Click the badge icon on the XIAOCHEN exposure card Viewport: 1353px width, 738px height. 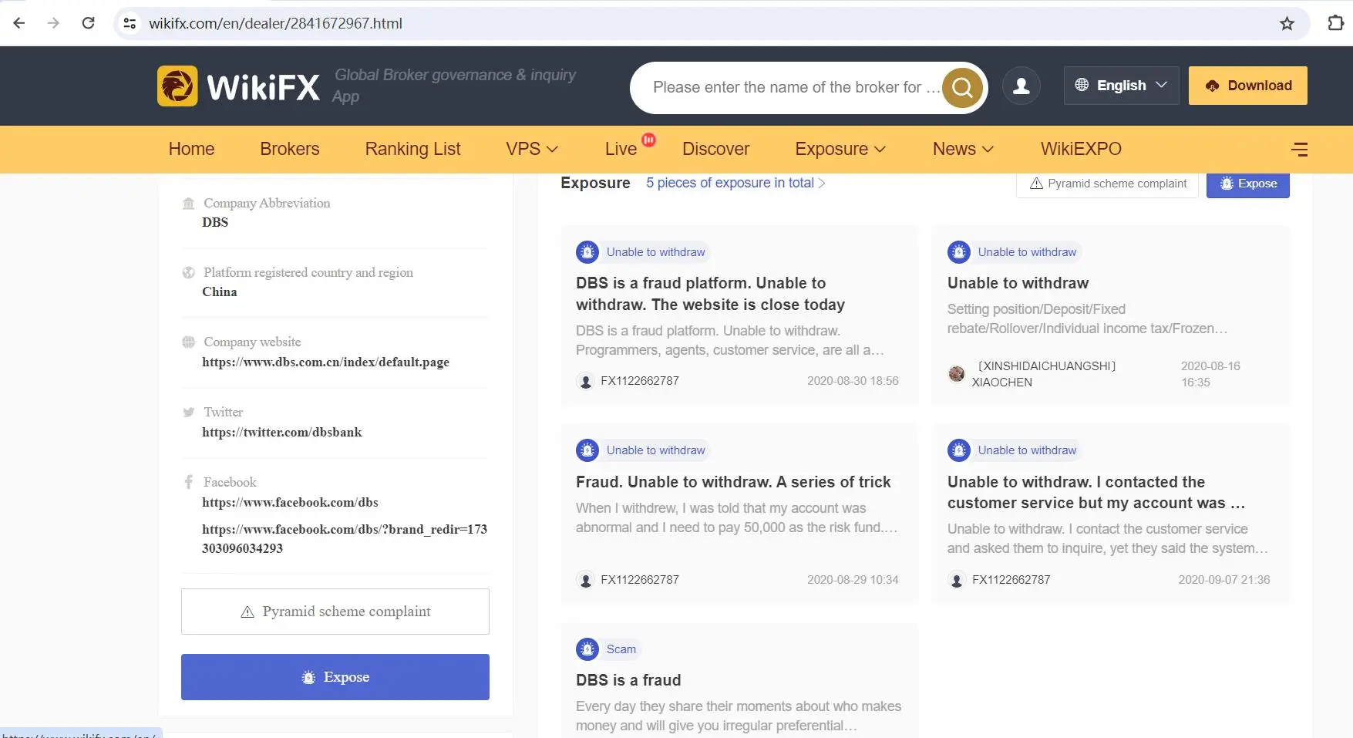(x=959, y=252)
